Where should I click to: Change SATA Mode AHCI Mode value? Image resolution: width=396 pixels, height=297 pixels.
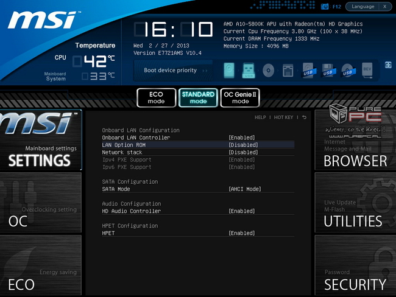coord(245,189)
